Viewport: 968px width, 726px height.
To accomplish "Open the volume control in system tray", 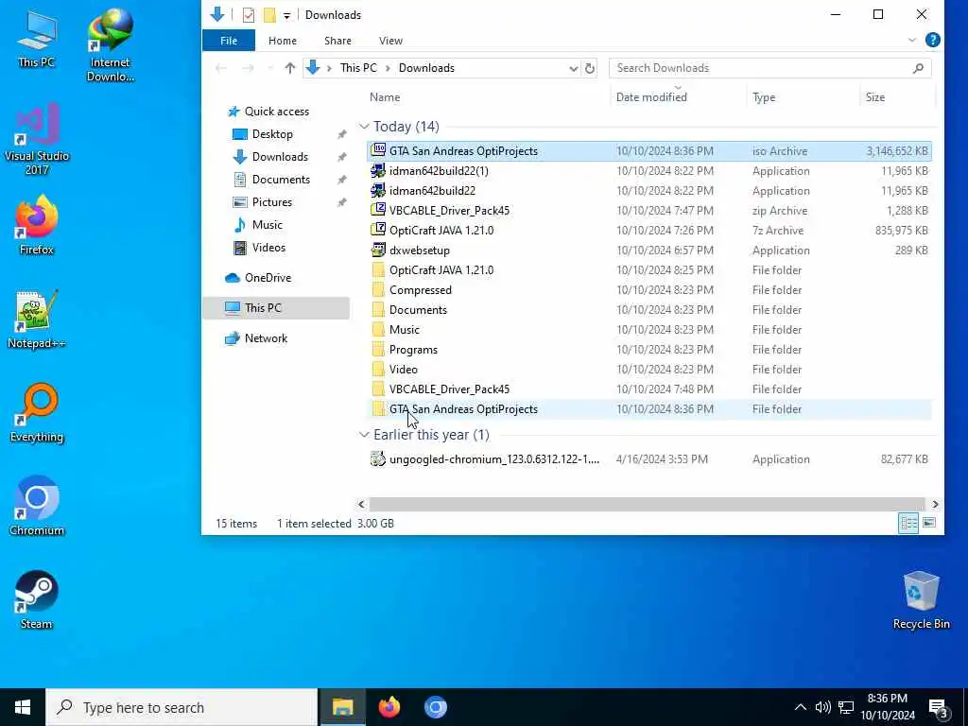I will tap(822, 707).
